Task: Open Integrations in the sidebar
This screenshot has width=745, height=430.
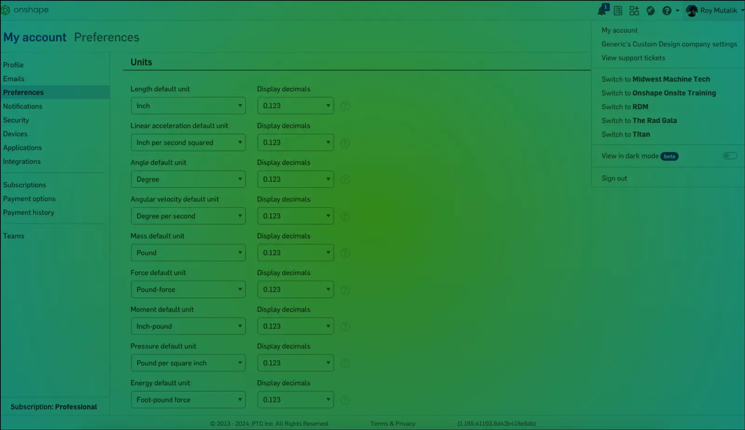Action: coord(22,161)
